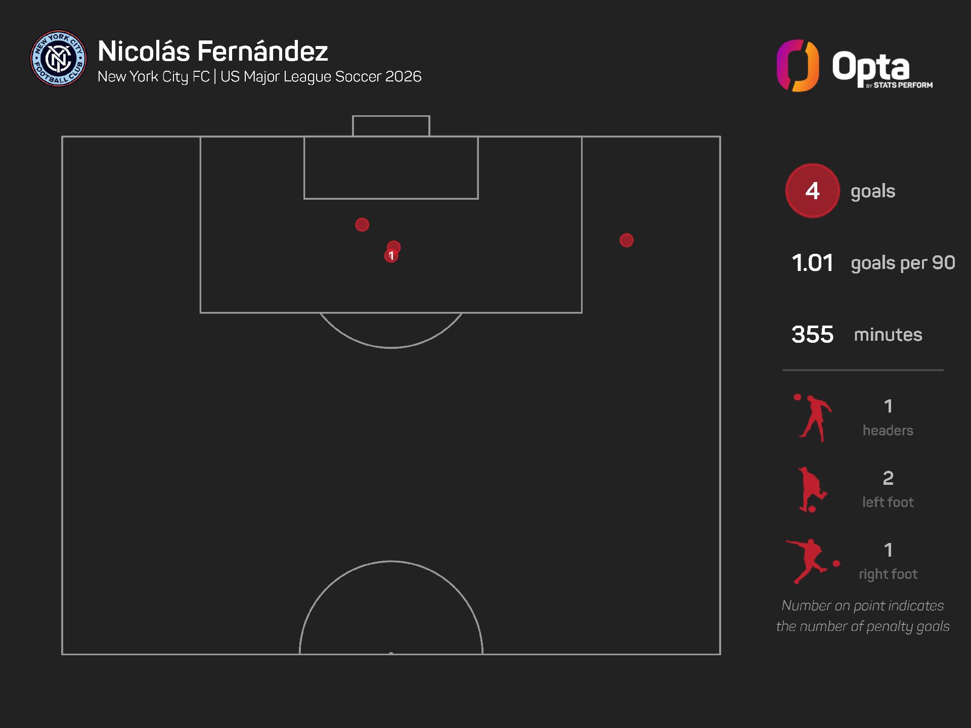971x728 pixels.
Task: Click the center circle arc on pitch
Action: (x=391, y=562)
